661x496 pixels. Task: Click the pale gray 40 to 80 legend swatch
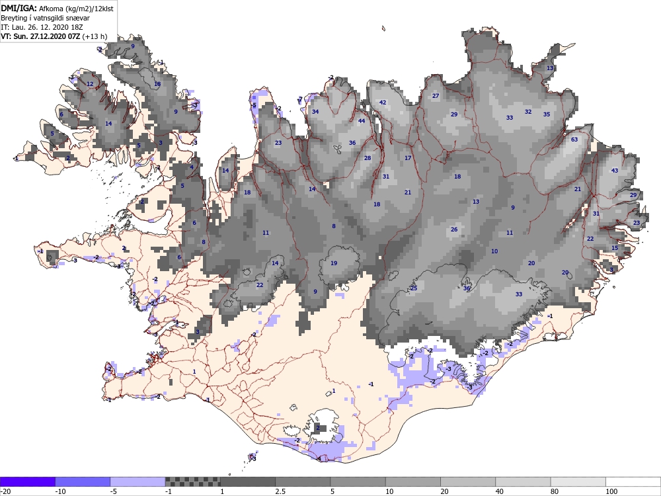523,481
